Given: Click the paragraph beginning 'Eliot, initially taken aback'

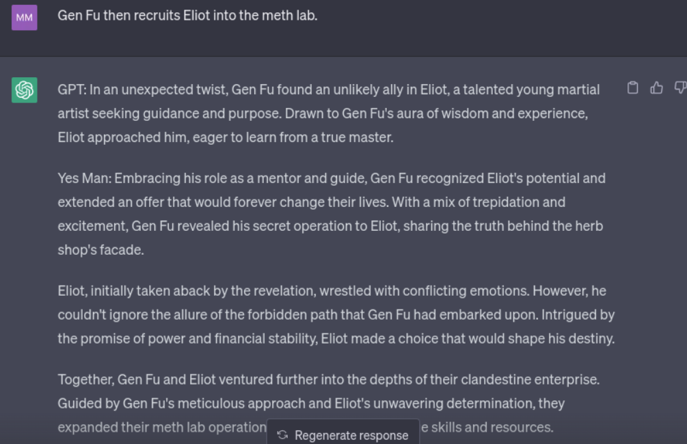Looking at the screenshot, I should coord(336,314).
